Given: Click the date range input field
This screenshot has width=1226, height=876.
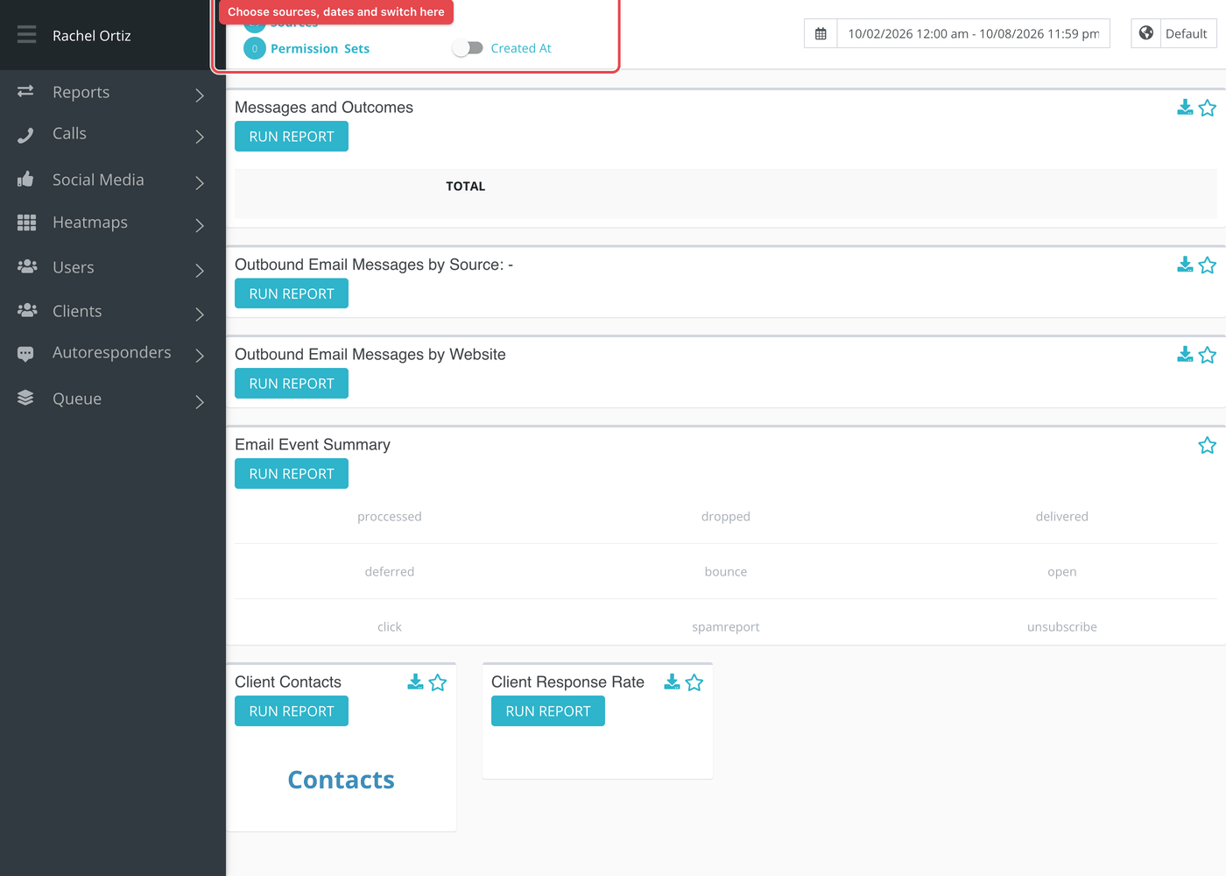Looking at the screenshot, I should click(x=974, y=34).
